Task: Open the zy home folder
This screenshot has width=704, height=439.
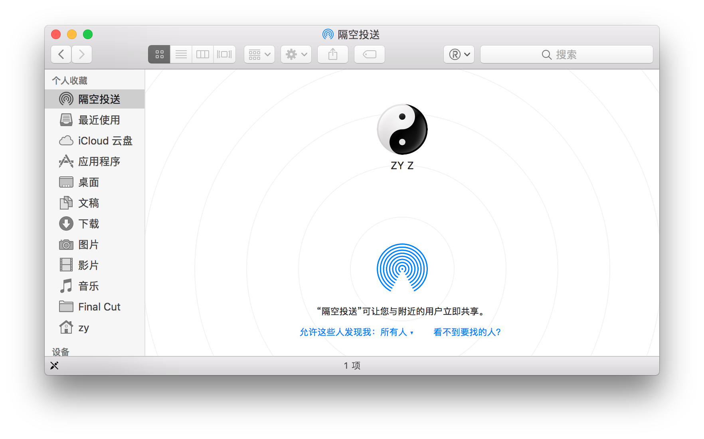Action: [x=84, y=327]
